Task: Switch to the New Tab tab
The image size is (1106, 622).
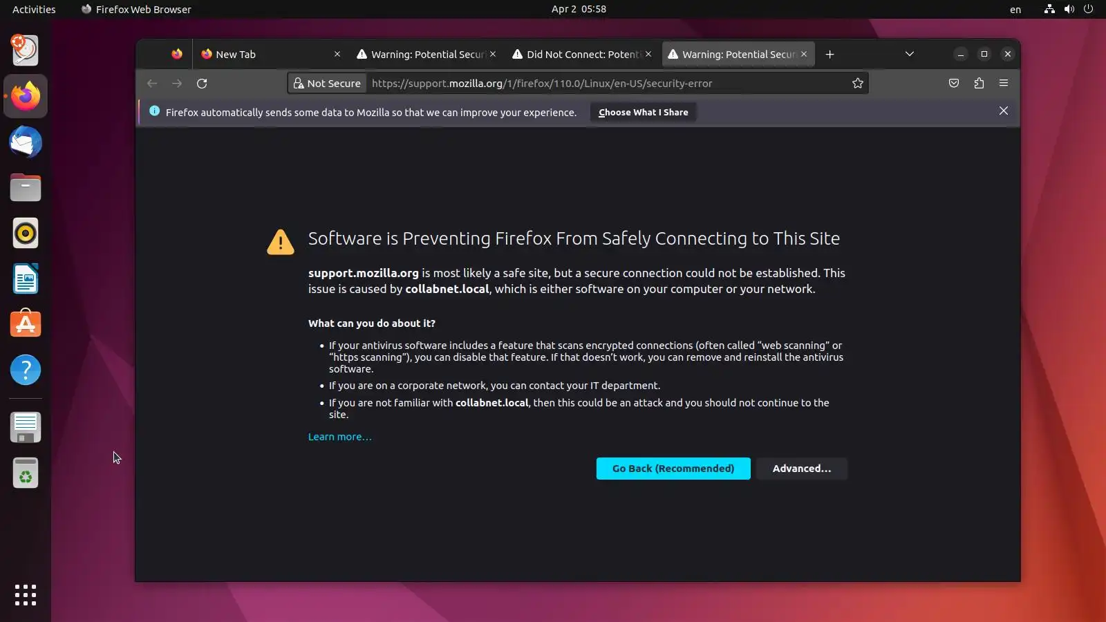Action: 270,54
